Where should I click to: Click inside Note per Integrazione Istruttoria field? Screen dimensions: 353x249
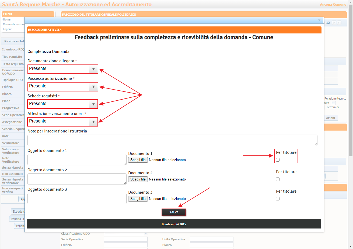[172, 140]
